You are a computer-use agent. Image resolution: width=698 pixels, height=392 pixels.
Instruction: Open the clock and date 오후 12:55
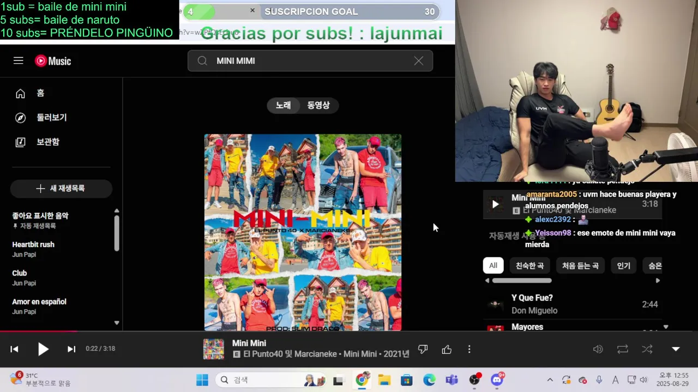673,379
